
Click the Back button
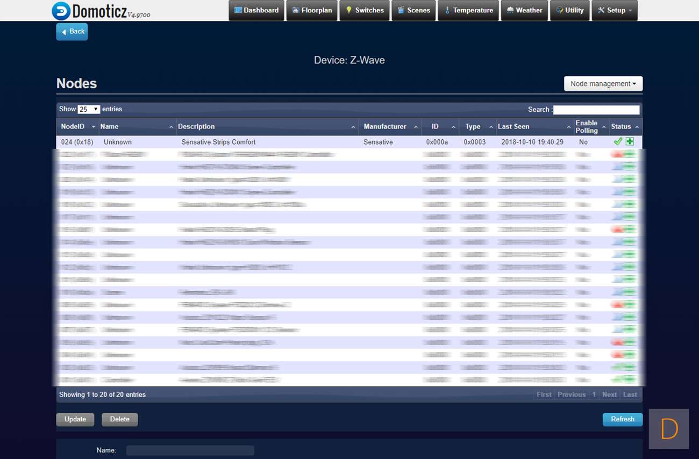pyautogui.click(x=72, y=32)
